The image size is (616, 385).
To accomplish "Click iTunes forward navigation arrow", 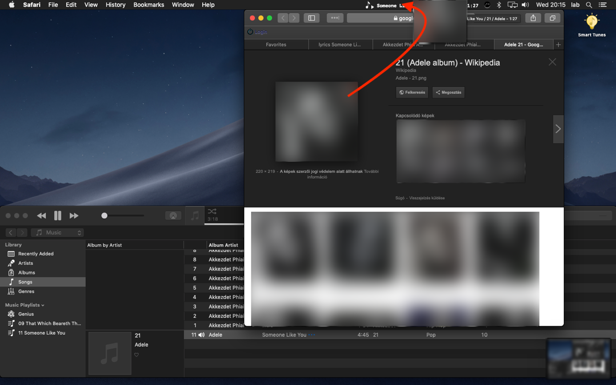I will coord(23,233).
